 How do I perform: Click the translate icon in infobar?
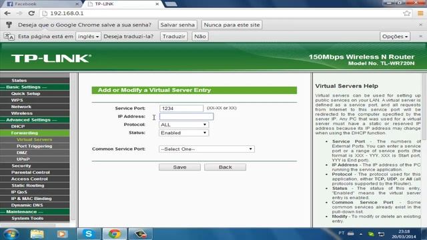9,36
